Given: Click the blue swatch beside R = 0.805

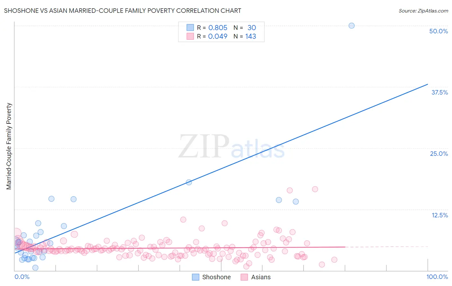Looking at the screenshot, I should coord(190,28).
